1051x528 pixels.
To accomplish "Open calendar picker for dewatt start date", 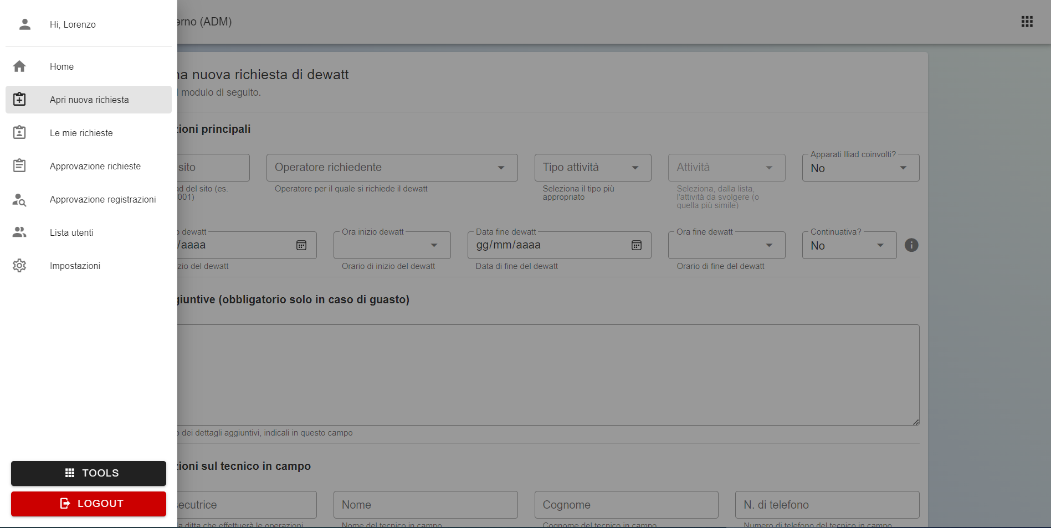I will tap(301, 245).
